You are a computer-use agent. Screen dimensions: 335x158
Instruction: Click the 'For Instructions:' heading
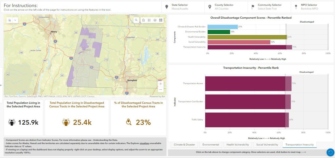(x=21, y=5)
